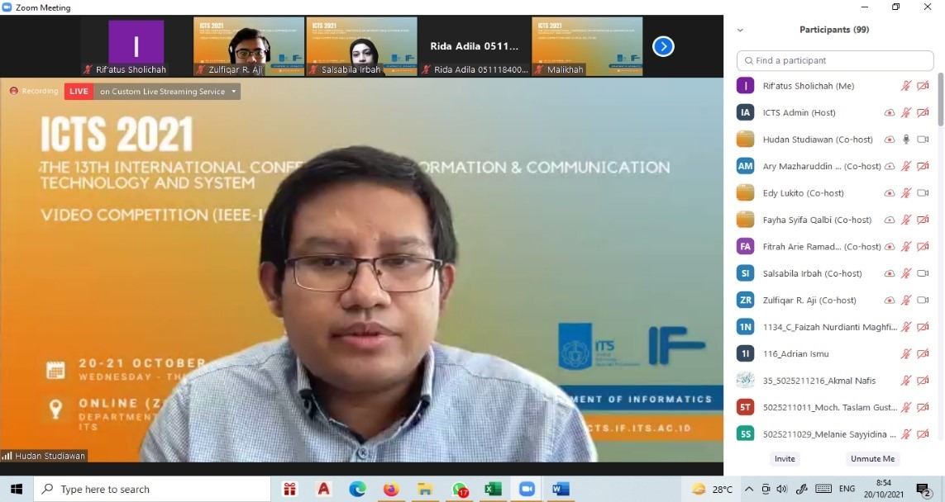945x502 pixels.
Task: Click muted microphone icon for Rif'atus Sholichah
Action: point(906,86)
